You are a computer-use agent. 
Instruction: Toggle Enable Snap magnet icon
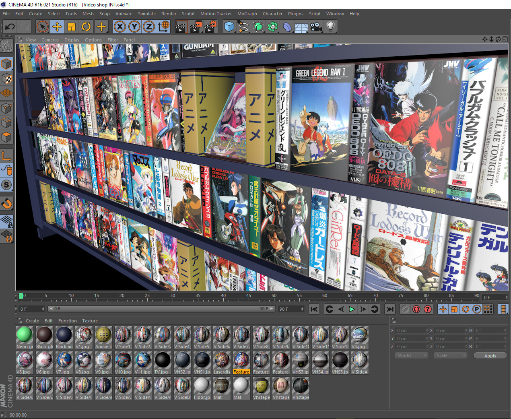tap(7, 203)
